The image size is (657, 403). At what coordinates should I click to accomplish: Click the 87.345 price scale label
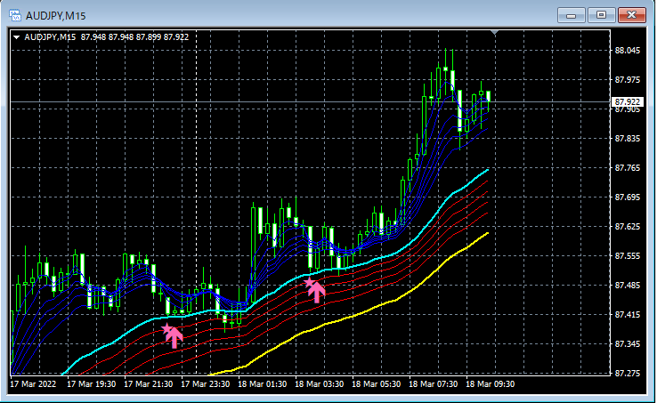[x=628, y=343]
